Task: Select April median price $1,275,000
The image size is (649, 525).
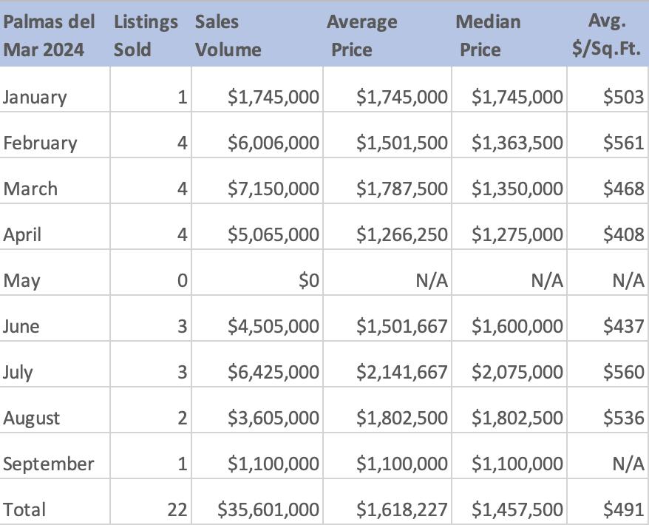Action: coord(517,235)
